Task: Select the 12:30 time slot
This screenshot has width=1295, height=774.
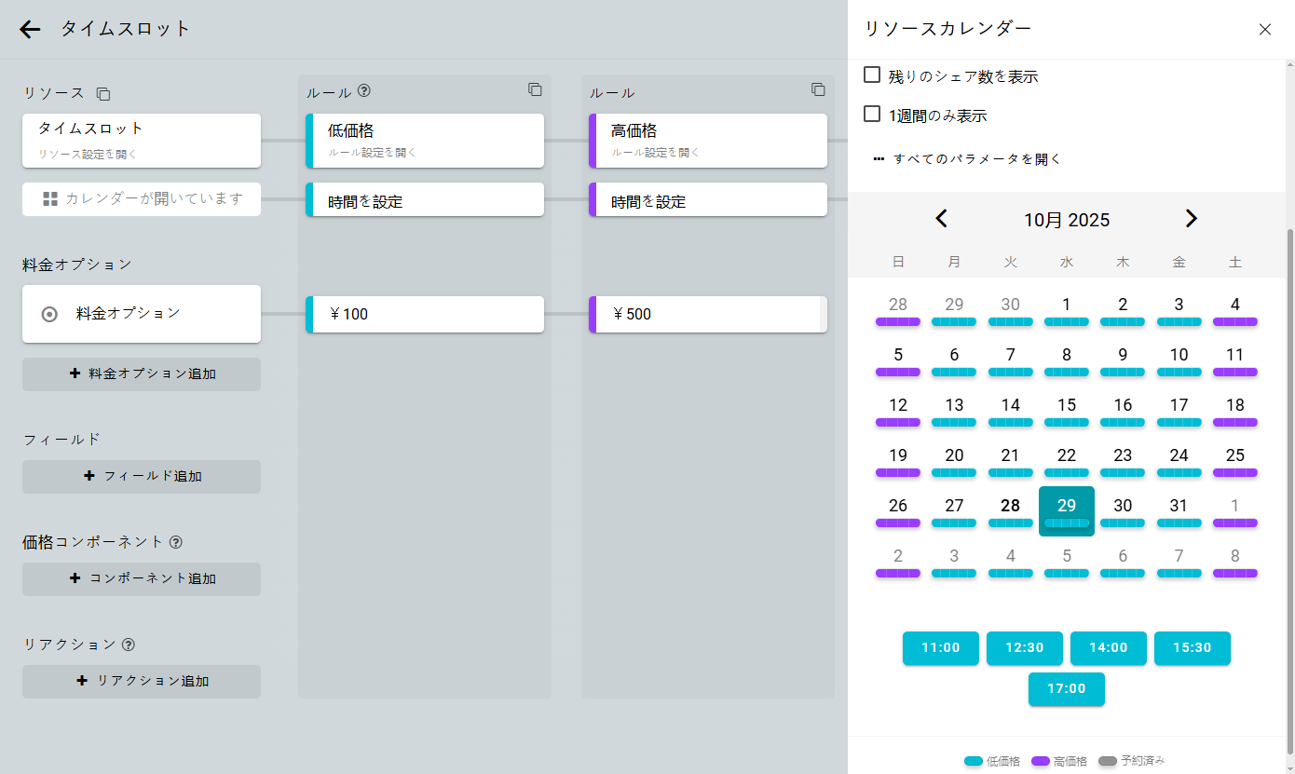Action: click(1025, 648)
